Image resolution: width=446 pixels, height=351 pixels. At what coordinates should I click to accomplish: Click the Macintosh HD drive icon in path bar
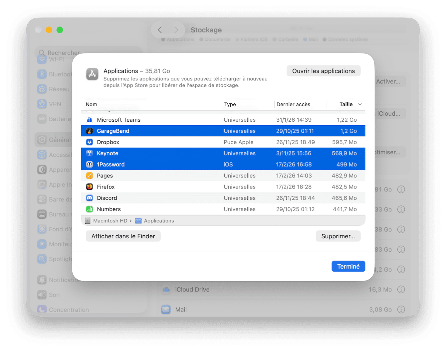pyautogui.click(x=88, y=221)
